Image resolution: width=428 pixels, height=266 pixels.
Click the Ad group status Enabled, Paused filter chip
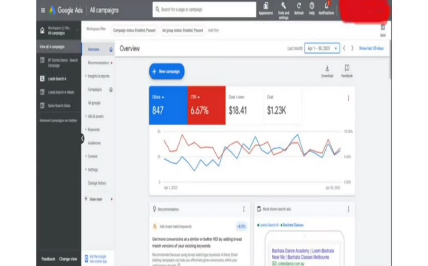click(x=183, y=30)
